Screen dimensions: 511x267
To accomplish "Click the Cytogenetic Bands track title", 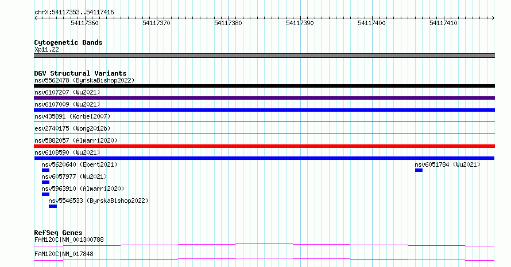I will click(68, 42).
